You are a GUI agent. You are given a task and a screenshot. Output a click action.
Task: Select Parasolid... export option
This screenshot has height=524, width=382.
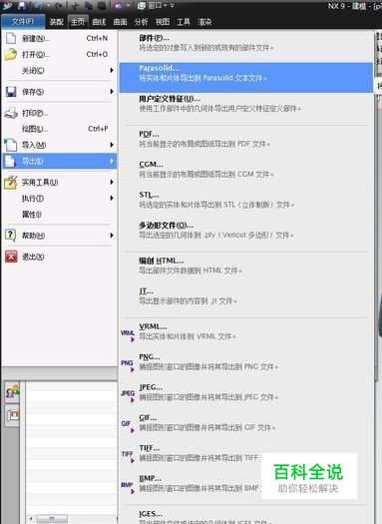(x=246, y=77)
